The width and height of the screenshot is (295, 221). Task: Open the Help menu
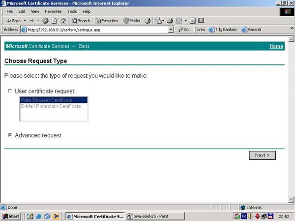point(87,11)
